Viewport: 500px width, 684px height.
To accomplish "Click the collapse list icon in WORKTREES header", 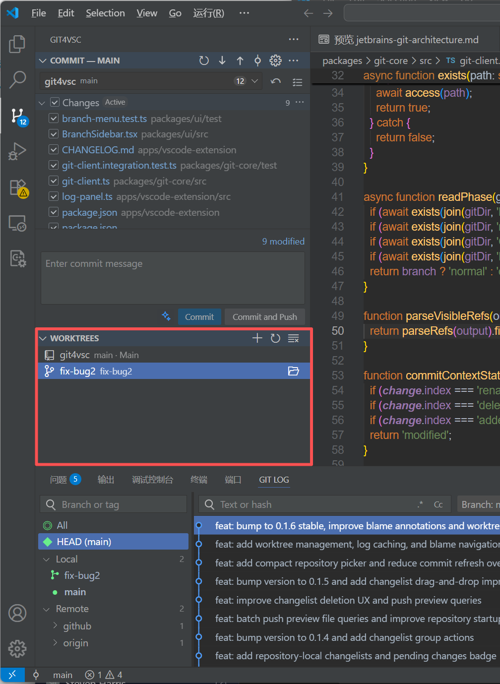I will point(294,338).
